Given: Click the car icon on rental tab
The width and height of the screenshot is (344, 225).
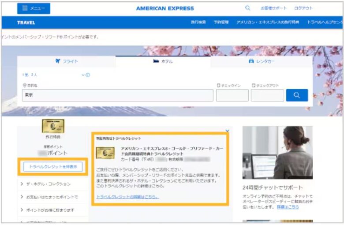Looking at the screenshot, I should click(x=251, y=61).
